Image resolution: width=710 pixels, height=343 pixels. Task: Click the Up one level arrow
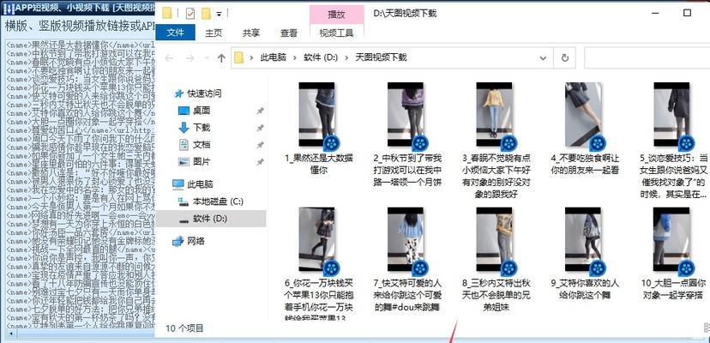[221, 58]
